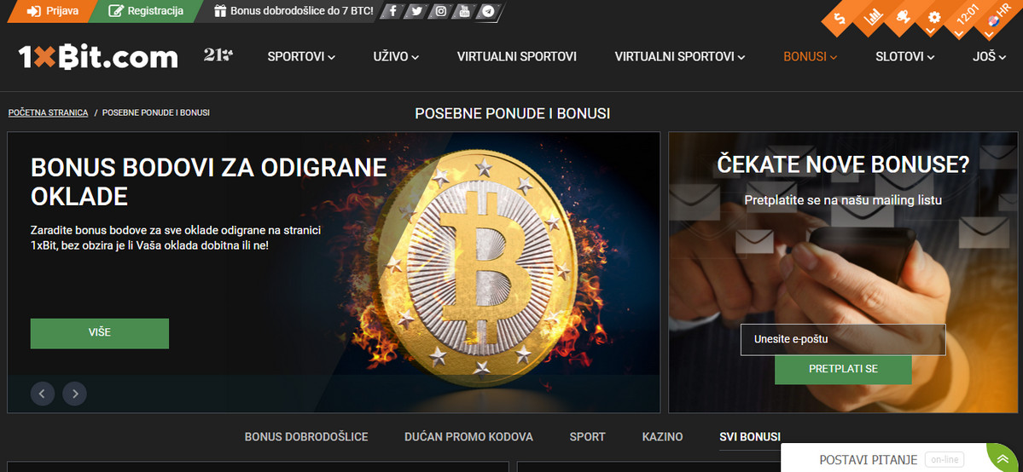Open the HR language selector
The height and width of the screenshot is (472, 1023).
click(x=998, y=18)
